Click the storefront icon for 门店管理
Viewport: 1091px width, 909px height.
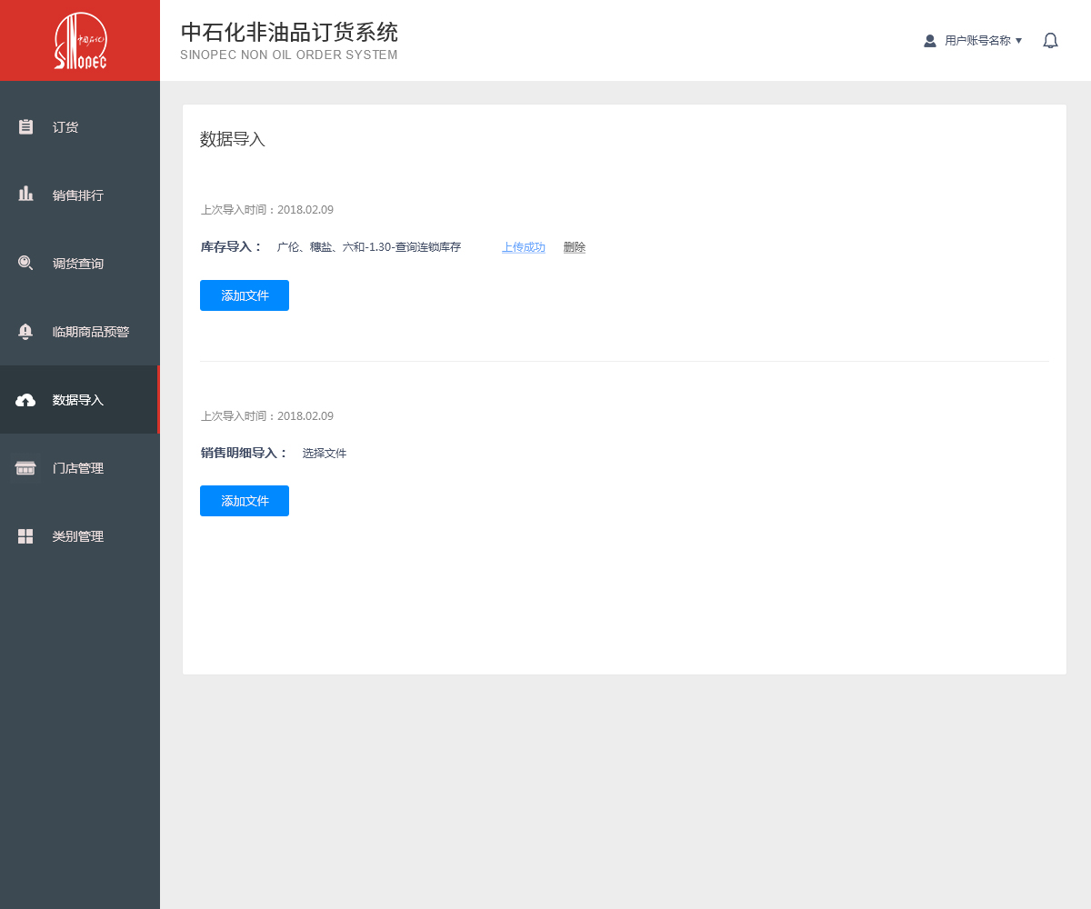[25, 468]
